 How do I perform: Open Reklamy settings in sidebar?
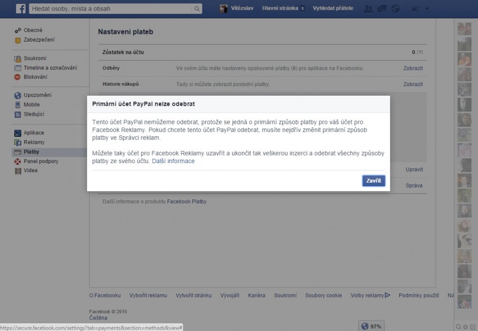[33, 142]
